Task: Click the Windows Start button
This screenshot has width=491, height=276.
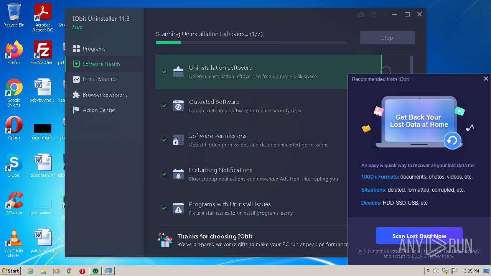Action: (x=11, y=271)
